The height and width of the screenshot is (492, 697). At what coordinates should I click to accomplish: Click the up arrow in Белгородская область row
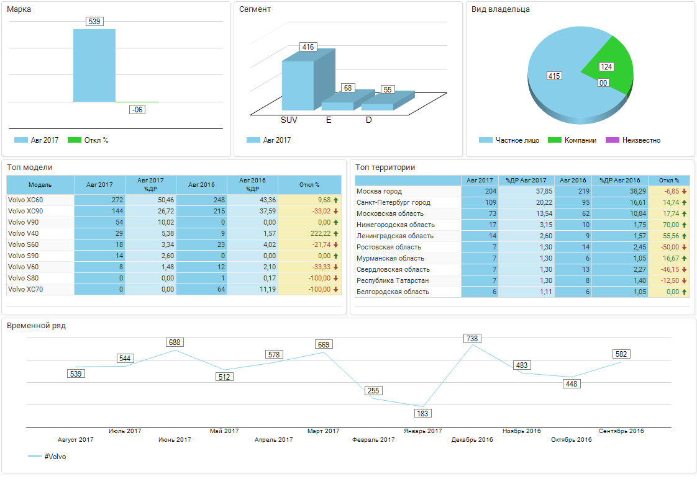(x=684, y=292)
